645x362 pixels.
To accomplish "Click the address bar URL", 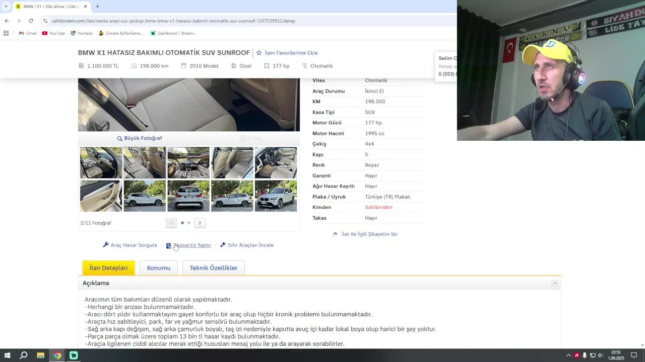I will tap(173, 21).
